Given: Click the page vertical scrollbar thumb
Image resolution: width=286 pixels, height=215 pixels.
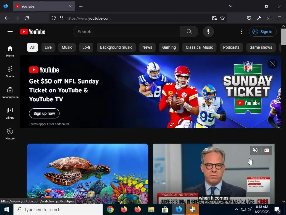Looking at the screenshot, I should (x=283, y=37).
